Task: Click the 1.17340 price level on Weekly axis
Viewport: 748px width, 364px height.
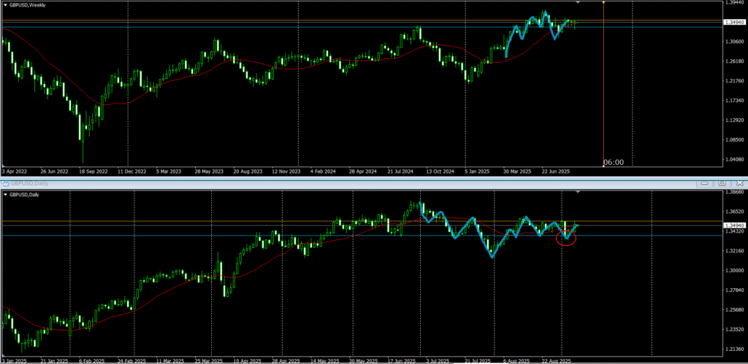Action: 735,101
